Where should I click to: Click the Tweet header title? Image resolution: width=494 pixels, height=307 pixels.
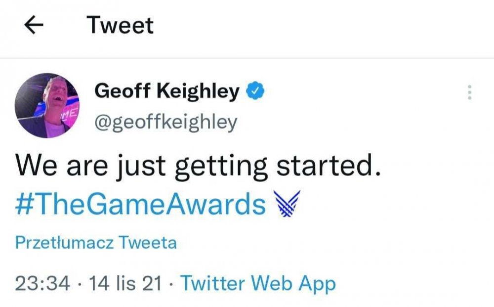point(121,25)
